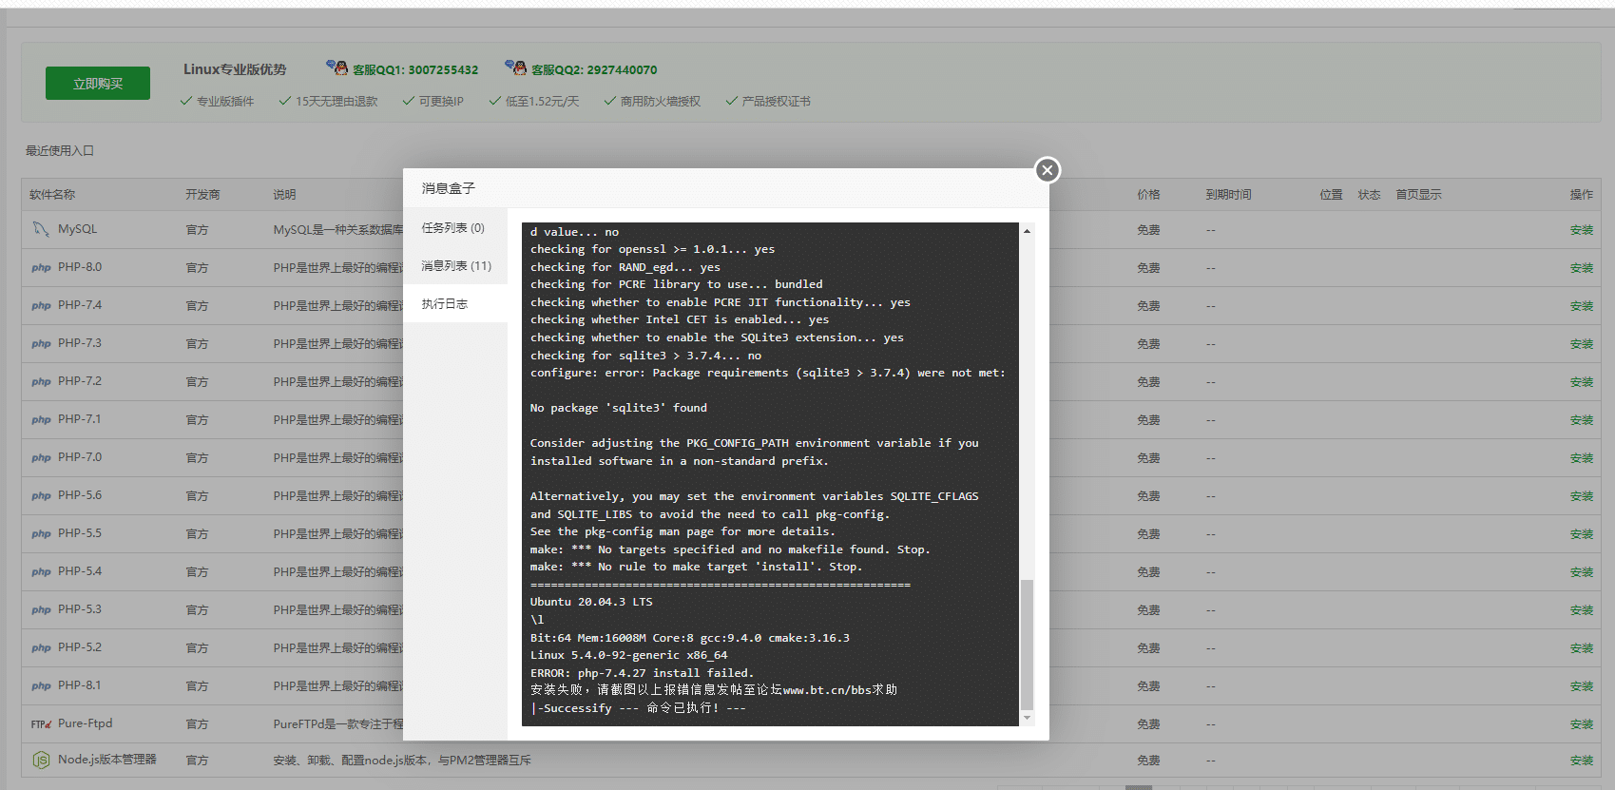Click the 开发商 column header
The width and height of the screenshot is (1615, 790).
[x=202, y=195]
